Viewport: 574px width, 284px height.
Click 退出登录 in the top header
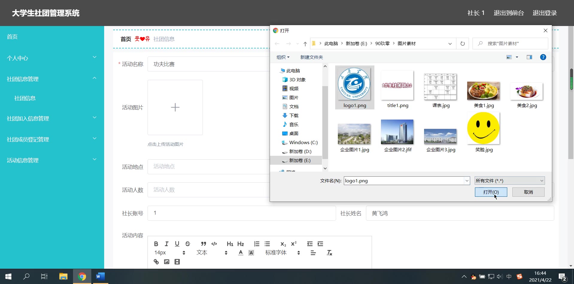pos(544,13)
